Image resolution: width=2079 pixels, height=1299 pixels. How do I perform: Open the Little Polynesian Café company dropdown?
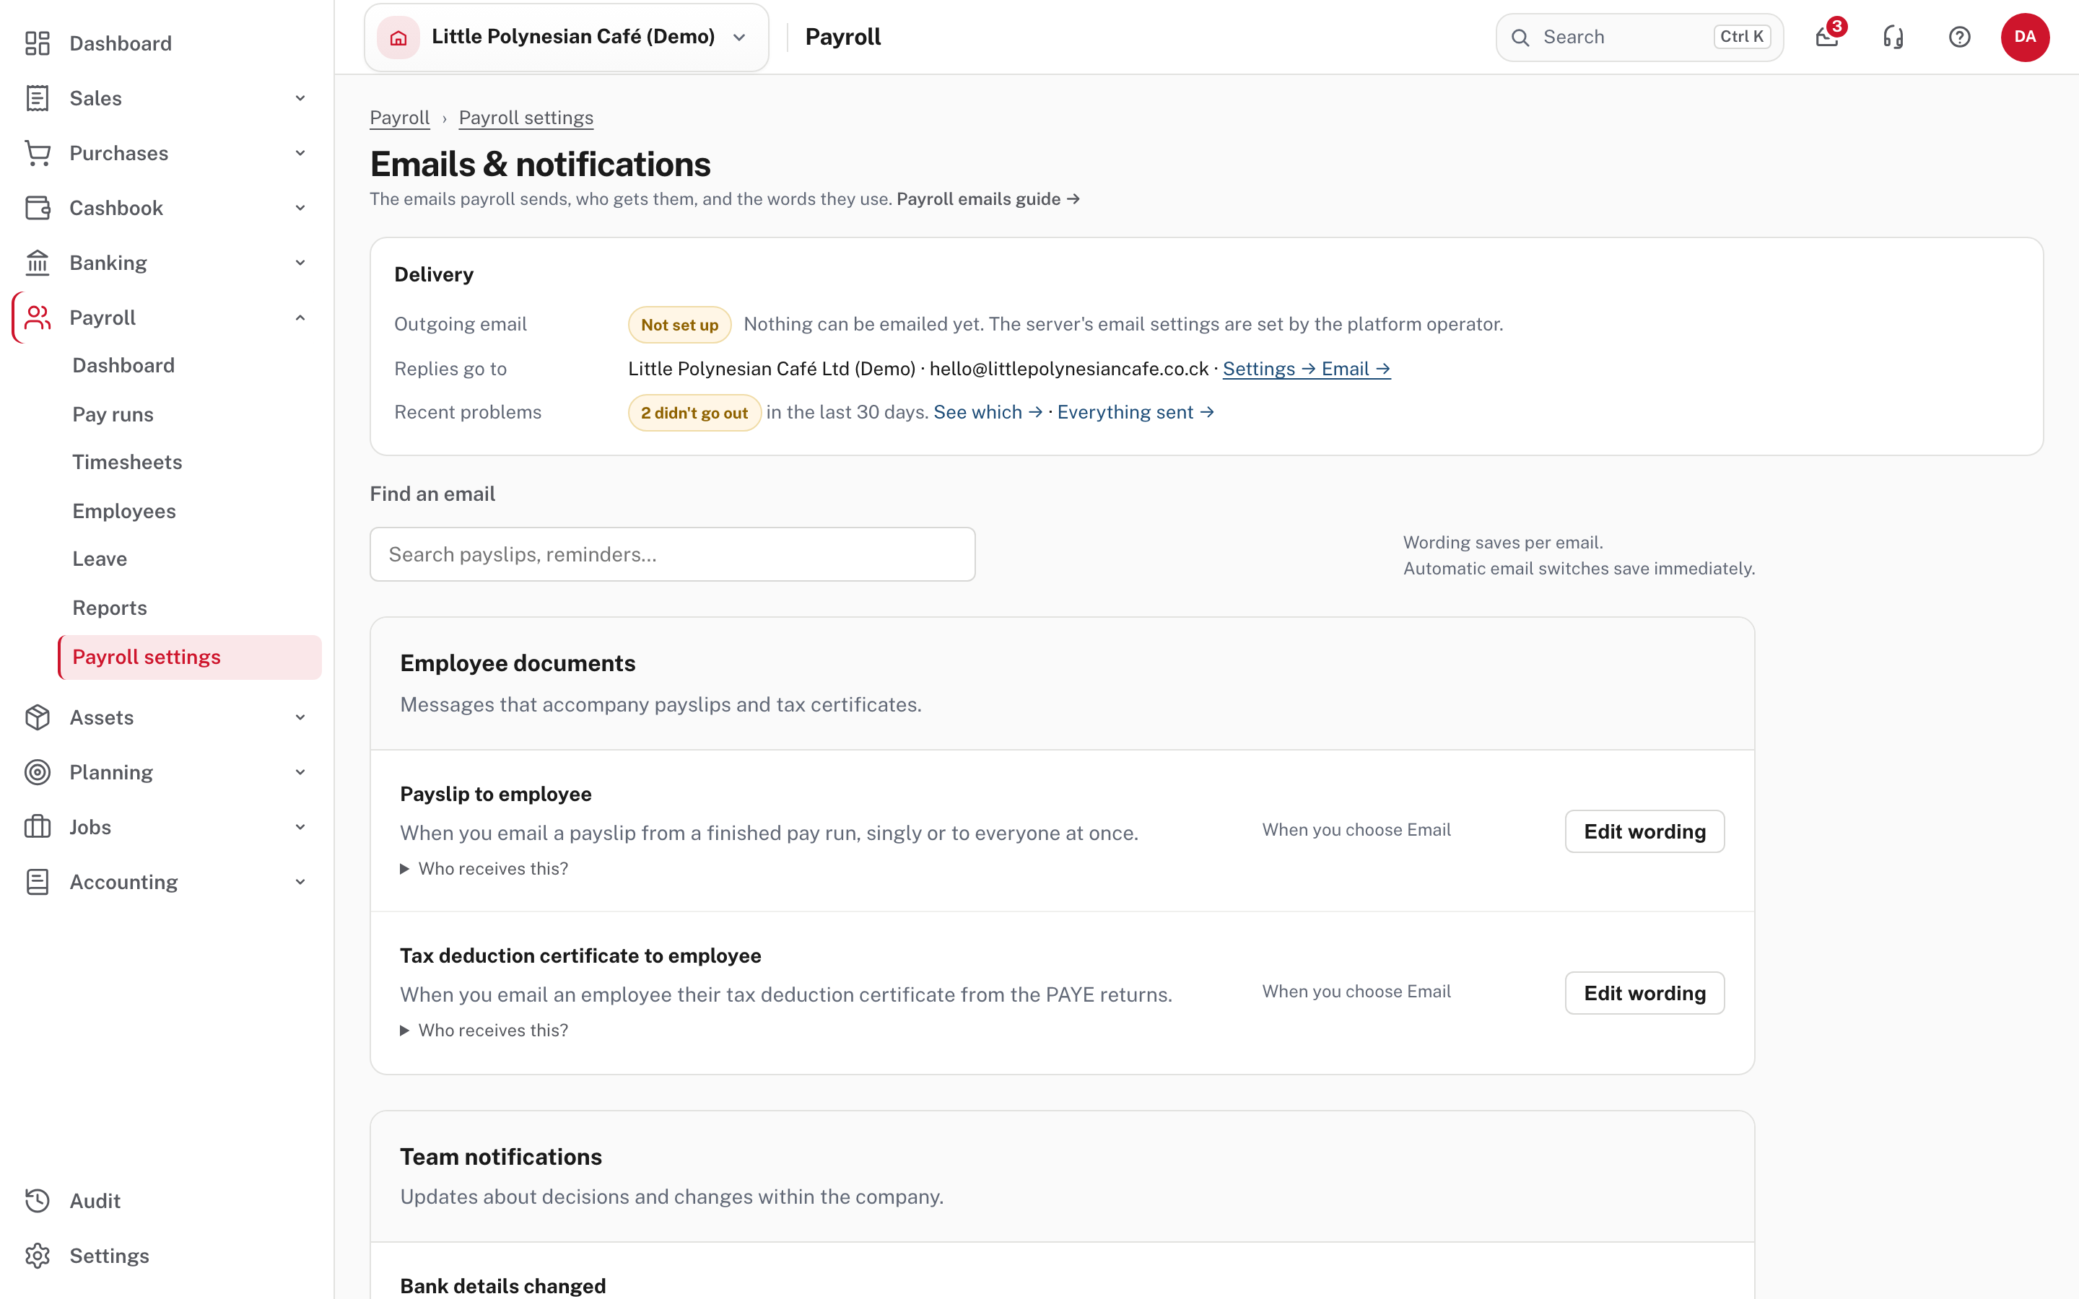pyautogui.click(x=566, y=37)
